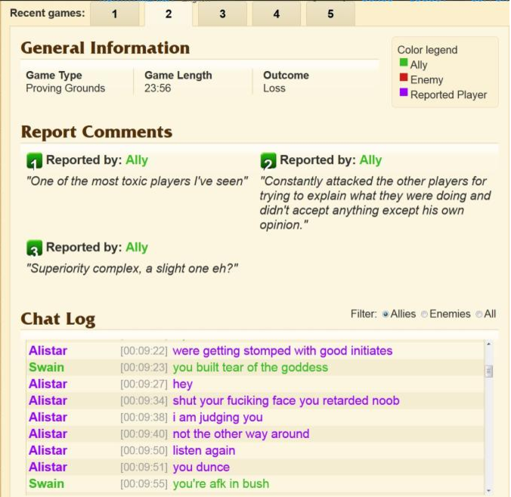Image resolution: width=511 pixels, height=497 pixels.
Task: Click the 'Report Comments' heading
Action: pos(97,132)
